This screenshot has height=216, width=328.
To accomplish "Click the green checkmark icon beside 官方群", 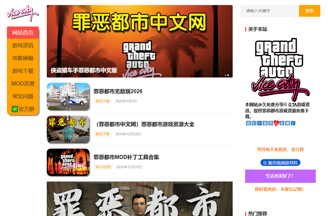I will tap(15, 109).
